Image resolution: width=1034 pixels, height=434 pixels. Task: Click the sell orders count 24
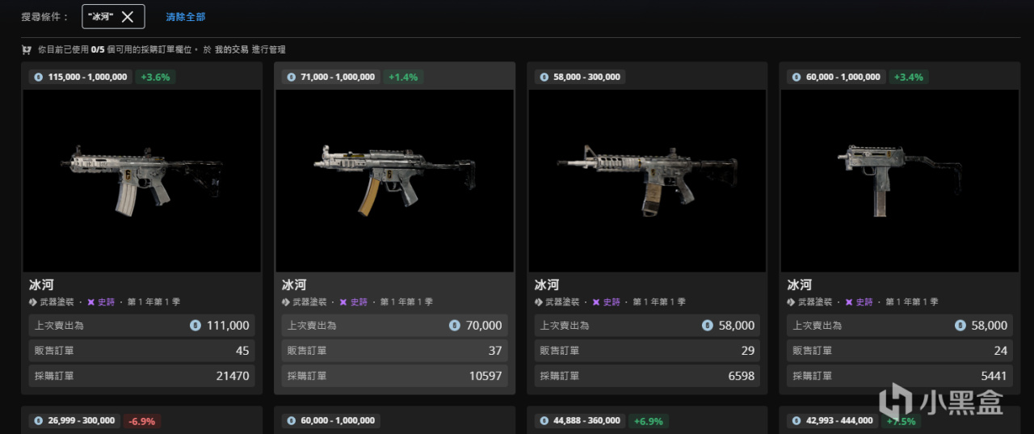tap(1001, 351)
